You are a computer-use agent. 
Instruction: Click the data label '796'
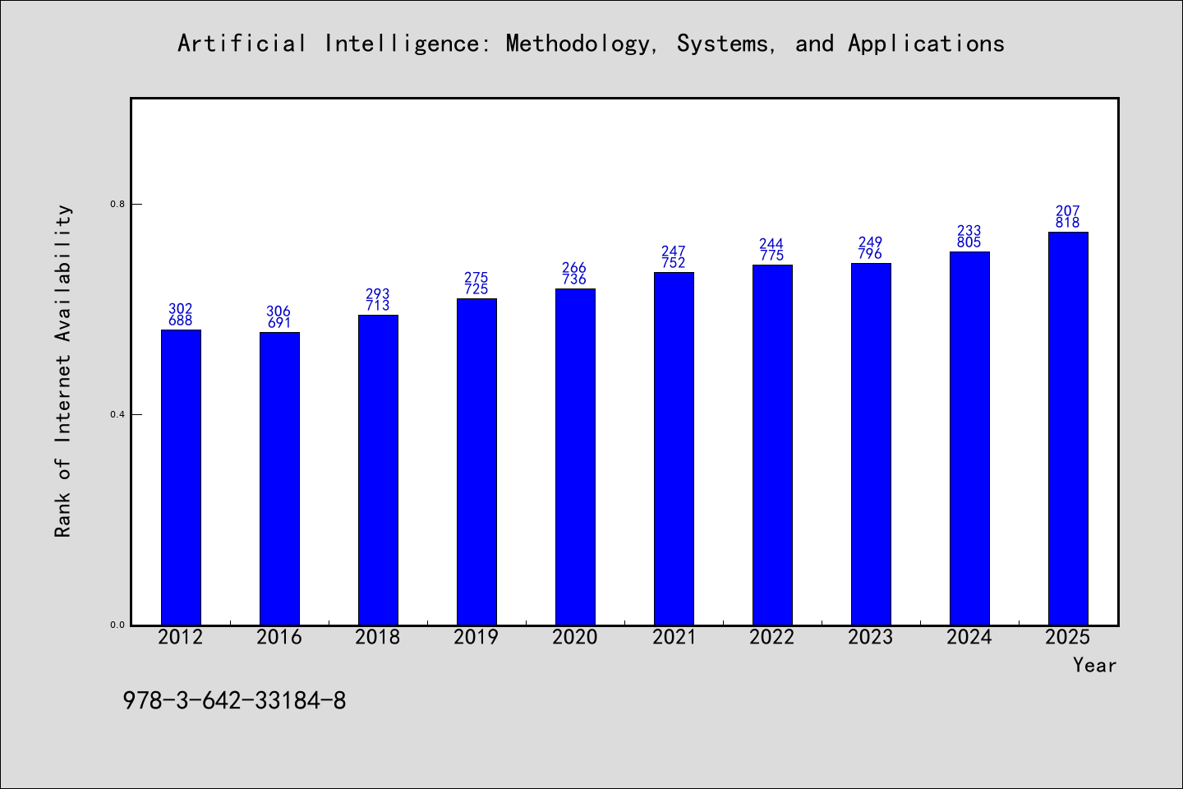[x=871, y=254]
